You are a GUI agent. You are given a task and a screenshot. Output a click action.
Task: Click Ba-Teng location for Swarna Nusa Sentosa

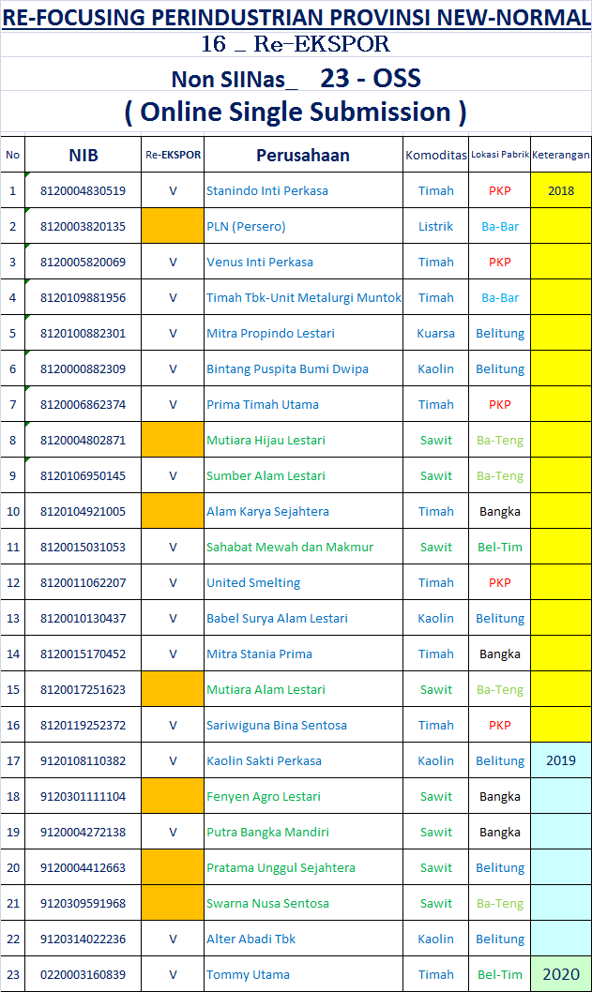click(499, 904)
